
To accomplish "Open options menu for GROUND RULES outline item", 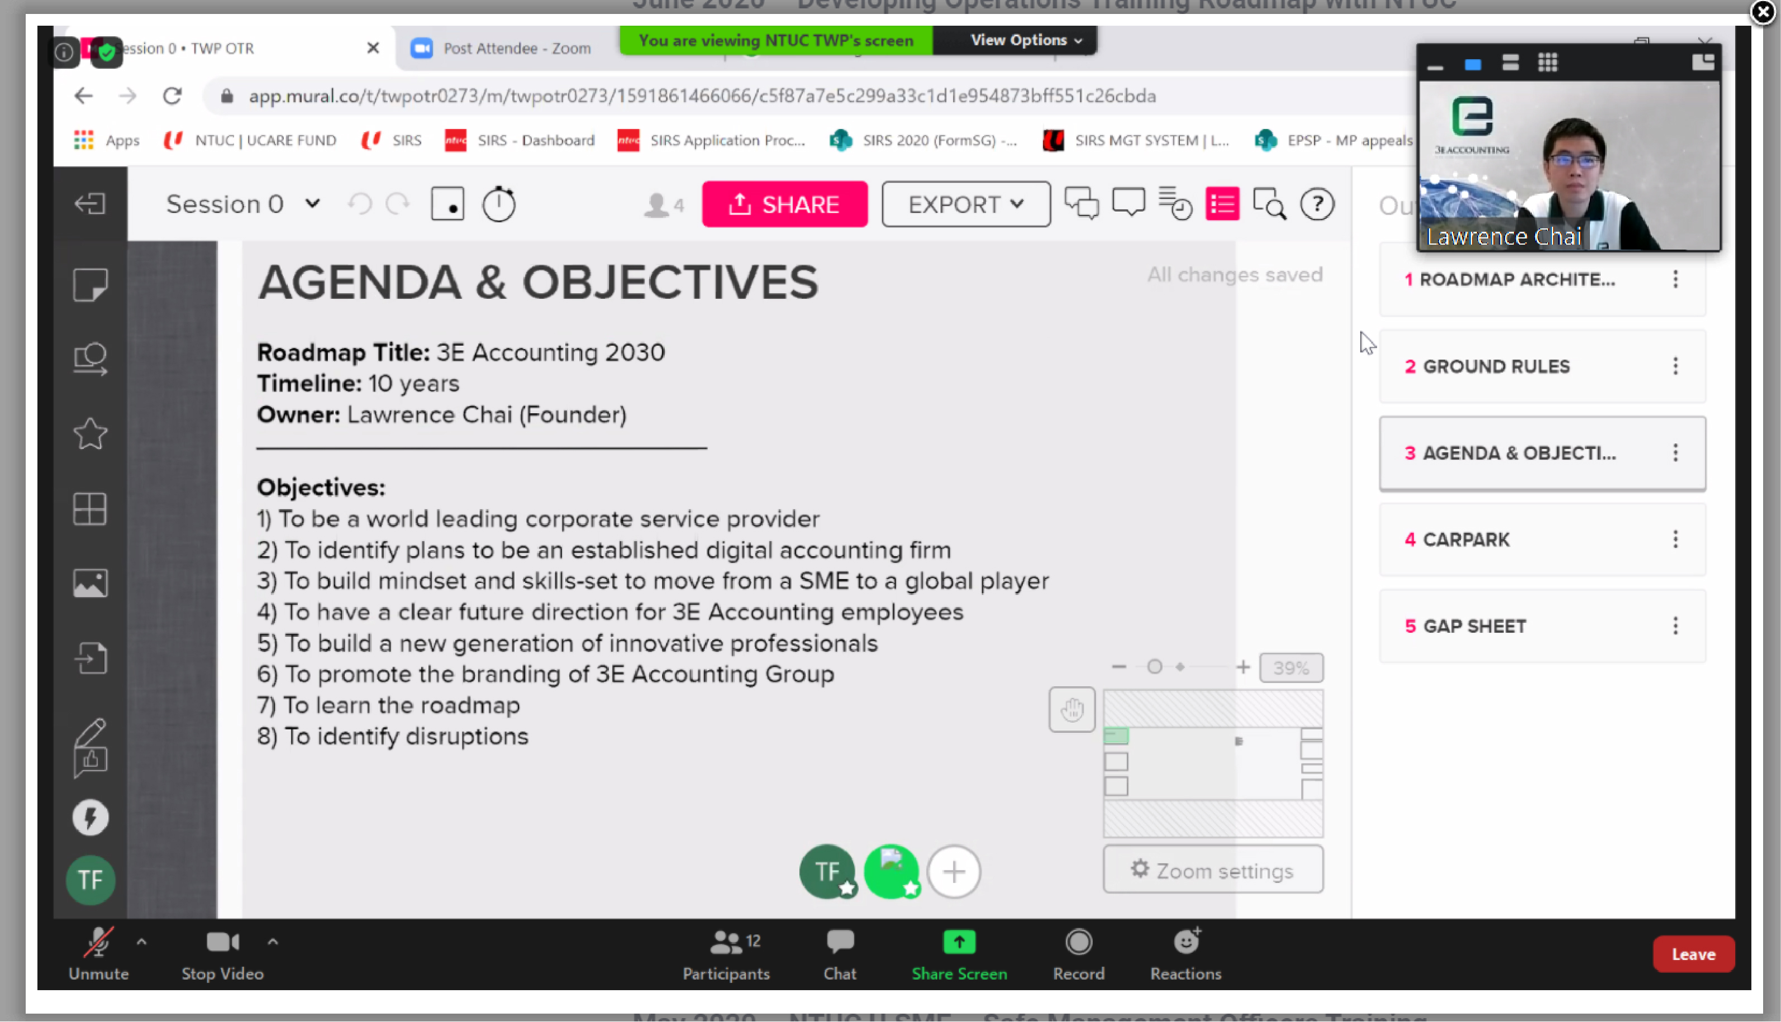I will pyautogui.click(x=1675, y=366).
